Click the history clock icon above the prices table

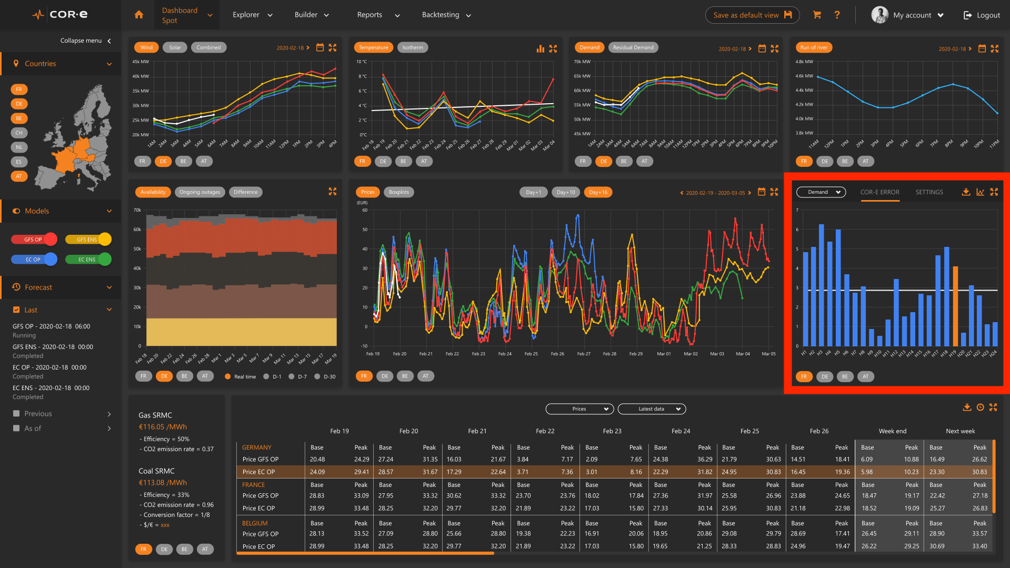pos(980,407)
